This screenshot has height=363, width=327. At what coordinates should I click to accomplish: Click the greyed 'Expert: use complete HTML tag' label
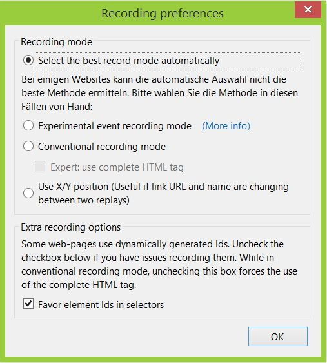click(x=117, y=167)
